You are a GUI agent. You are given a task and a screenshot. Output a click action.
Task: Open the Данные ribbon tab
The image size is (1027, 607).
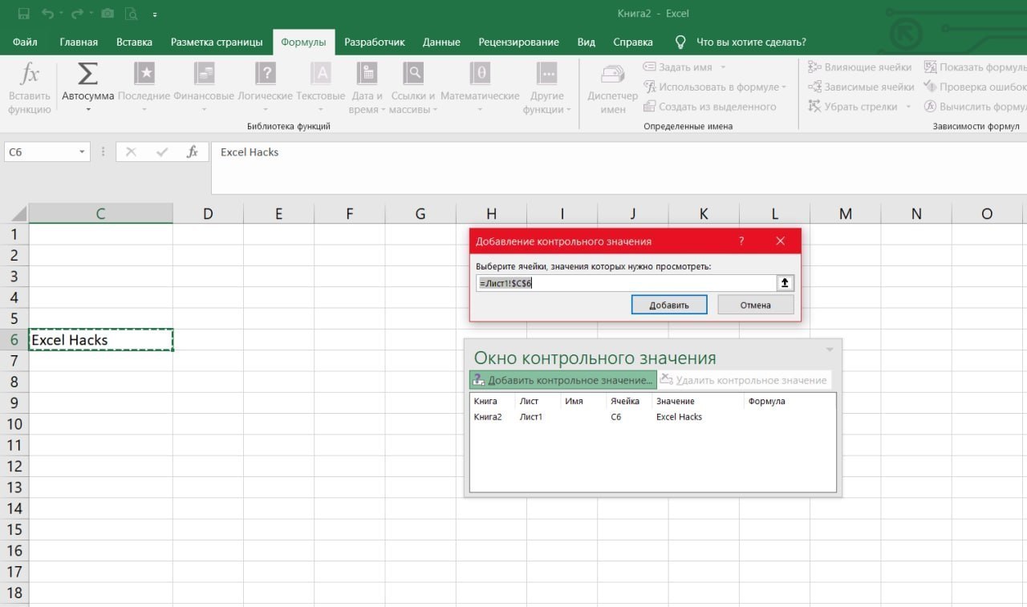tap(441, 42)
